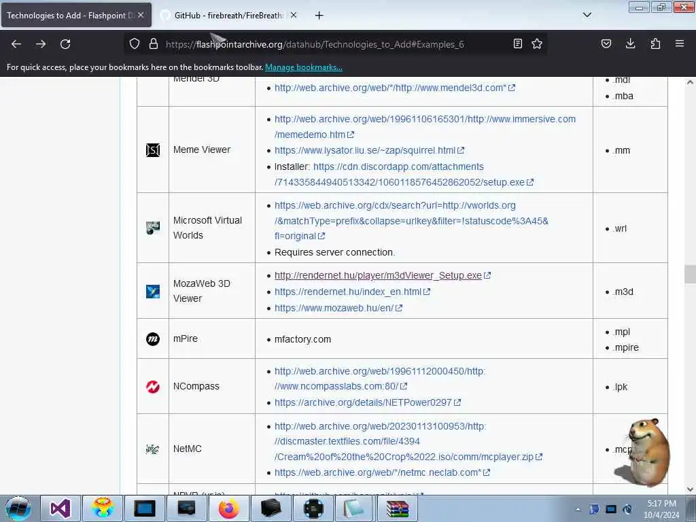Screen dimensions: 696x522
Task: Open the Firefox downloads panel
Action: click(630, 43)
